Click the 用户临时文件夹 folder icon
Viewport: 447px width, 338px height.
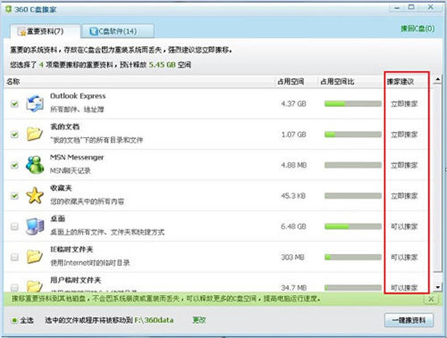(34, 284)
